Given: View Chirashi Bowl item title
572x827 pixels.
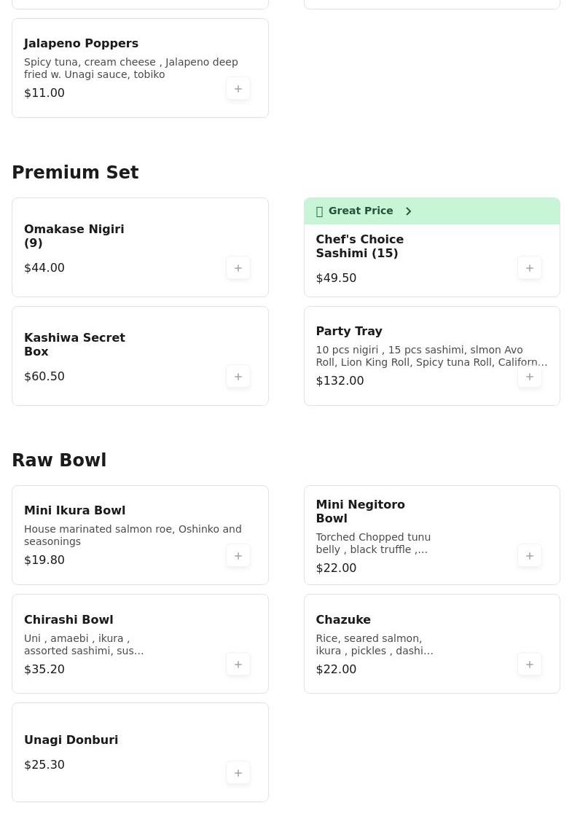Looking at the screenshot, I should coord(68,619).
